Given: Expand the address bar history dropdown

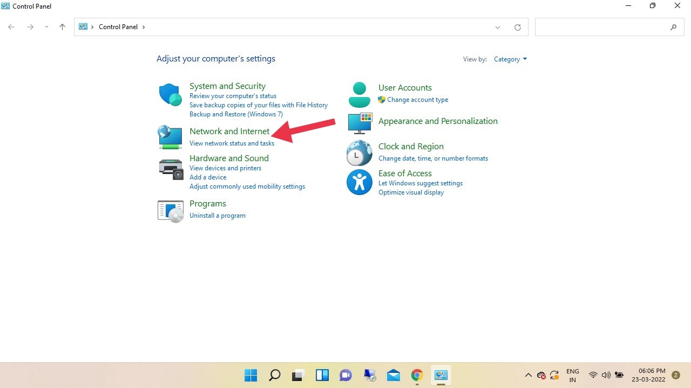Looking at the screenshot, I should [x=498, y=27].
